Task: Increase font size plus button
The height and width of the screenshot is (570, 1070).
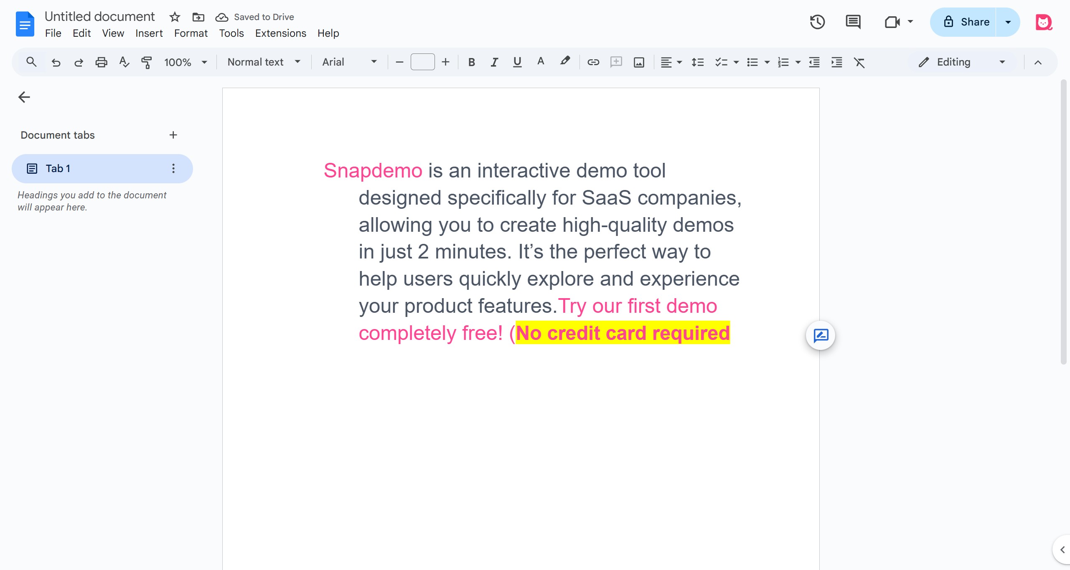Action: pos(445,62)
